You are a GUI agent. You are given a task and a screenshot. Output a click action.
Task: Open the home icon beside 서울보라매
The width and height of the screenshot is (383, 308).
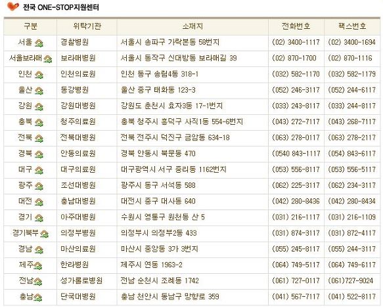[x=48, y=59]
